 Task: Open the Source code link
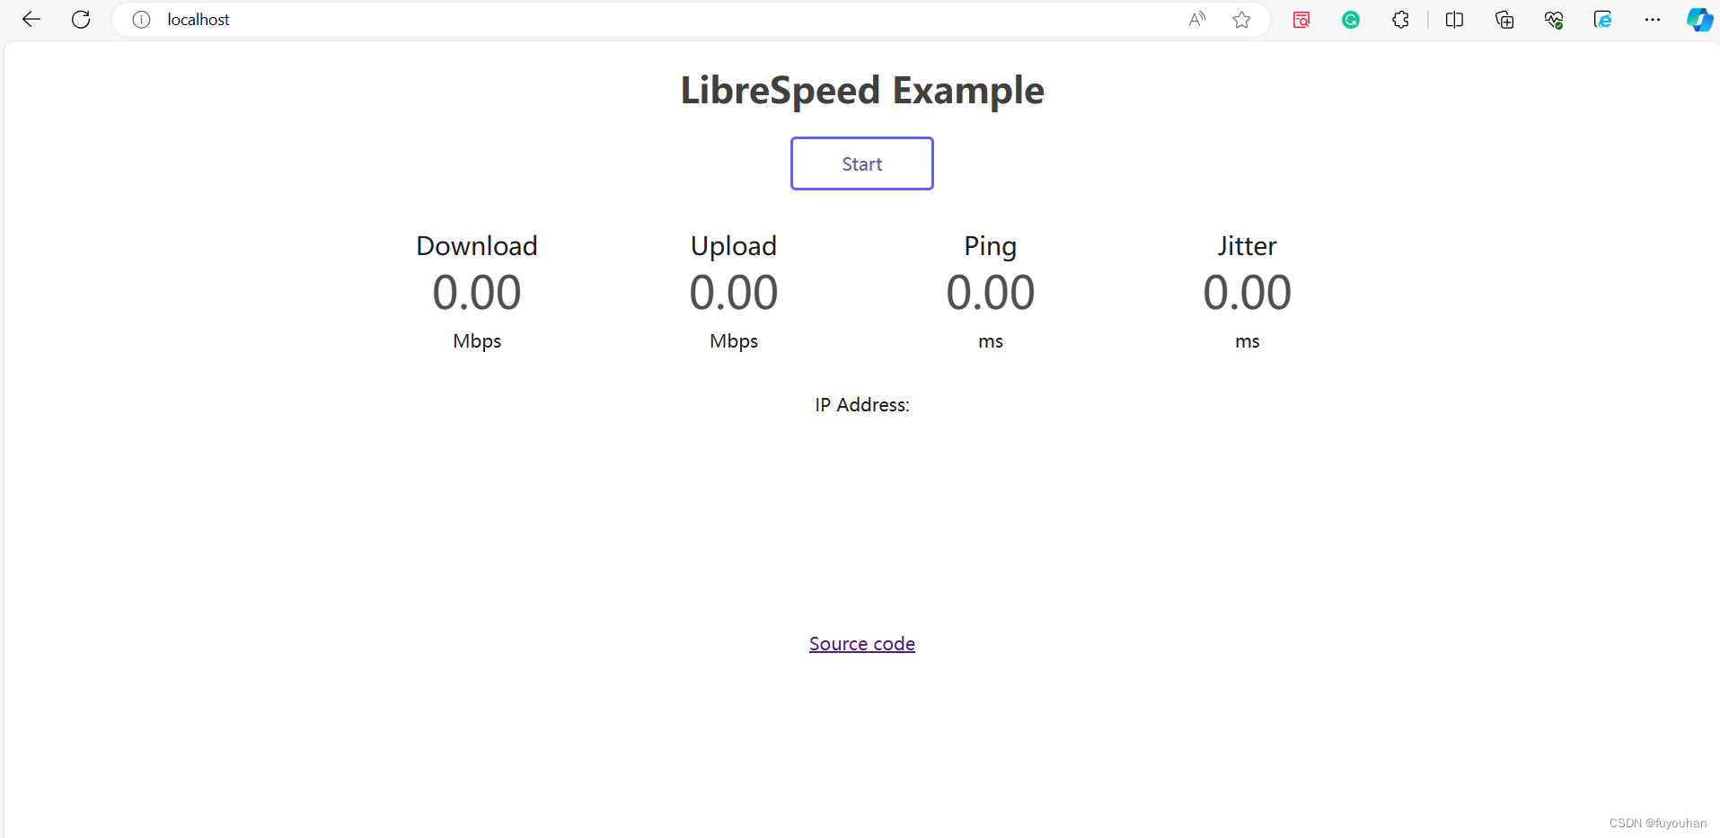tap(862, 644)
